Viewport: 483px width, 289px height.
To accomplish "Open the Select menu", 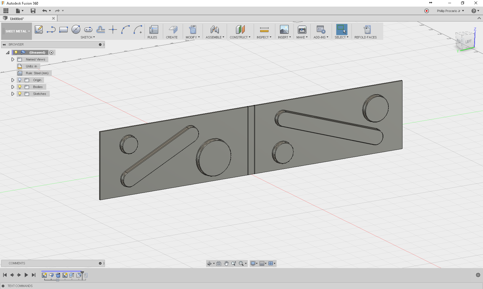I will [x=342, y=37].
